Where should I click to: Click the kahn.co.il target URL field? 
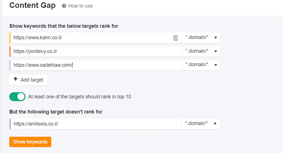coord(90,38)
